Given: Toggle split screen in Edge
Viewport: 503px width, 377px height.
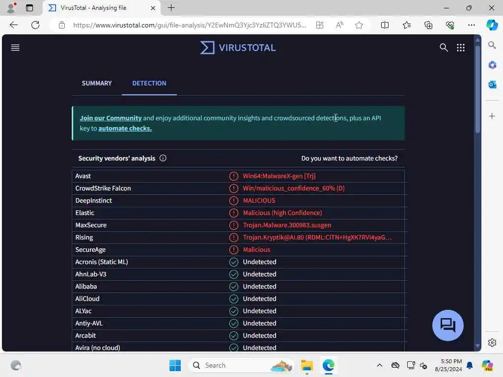Looking at the screenshot, I should coord(385,25).
